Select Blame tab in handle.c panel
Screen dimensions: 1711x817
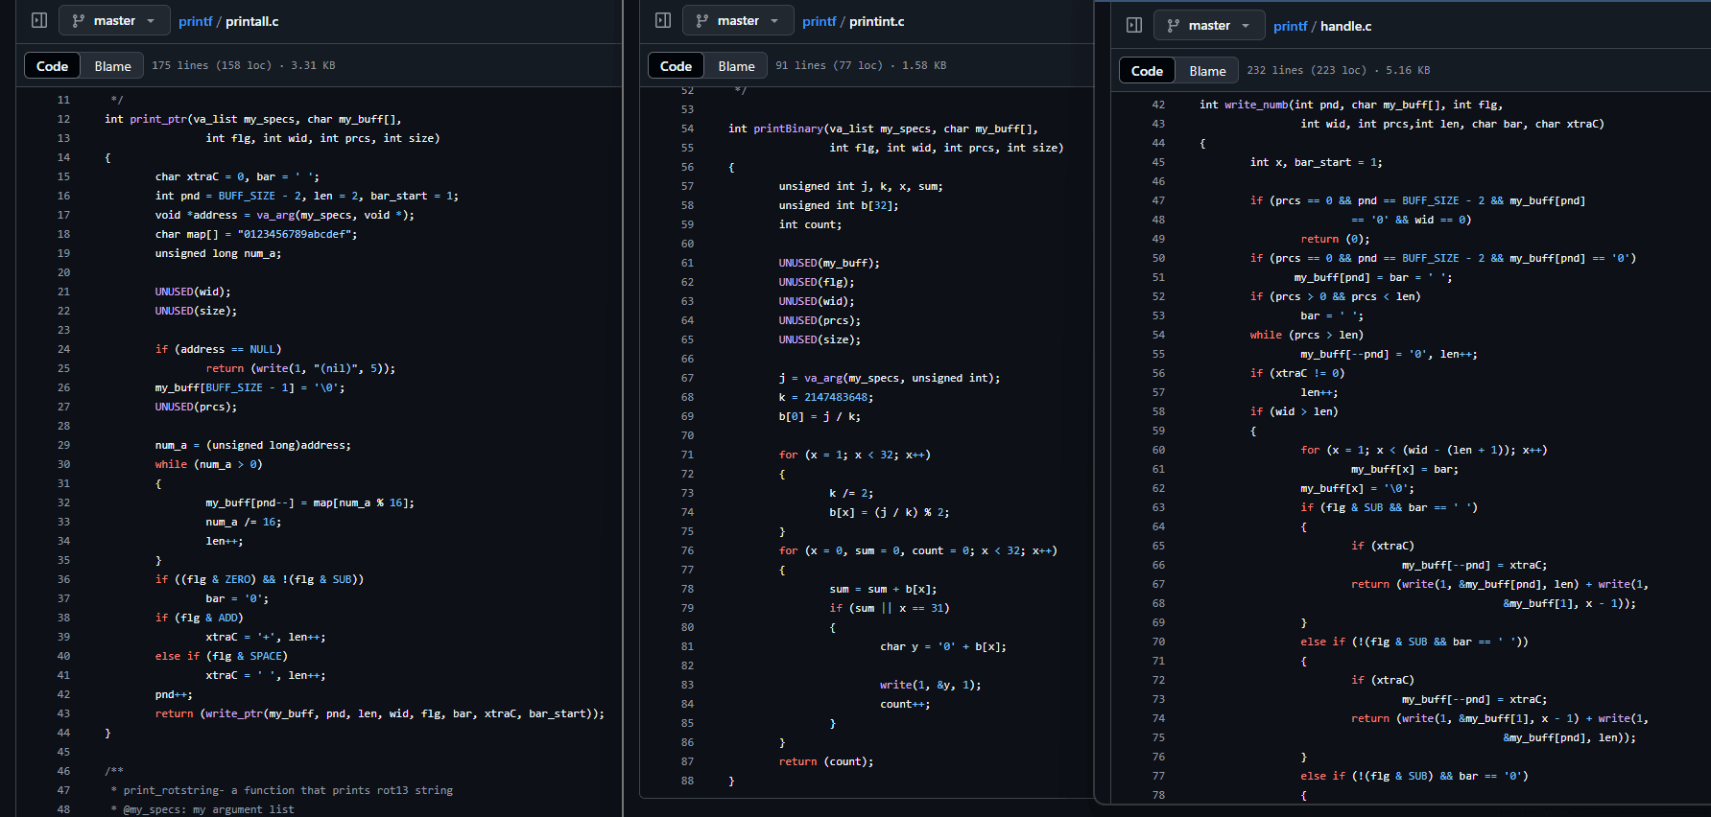tap(1207, 71)
